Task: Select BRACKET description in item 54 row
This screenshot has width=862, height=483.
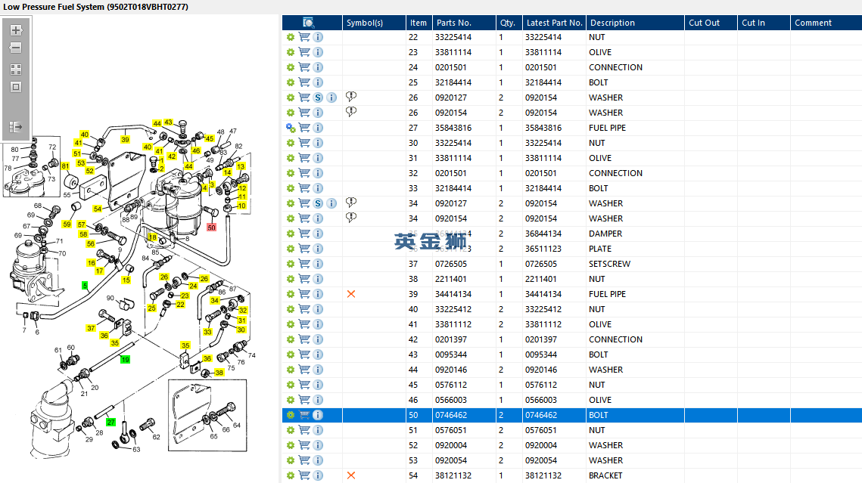Action: 605,475
